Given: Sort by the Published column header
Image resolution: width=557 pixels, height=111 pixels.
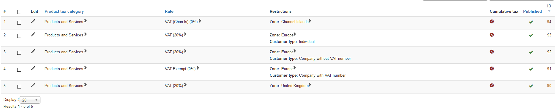Looking at the screenshot, I should pos(532,11).
